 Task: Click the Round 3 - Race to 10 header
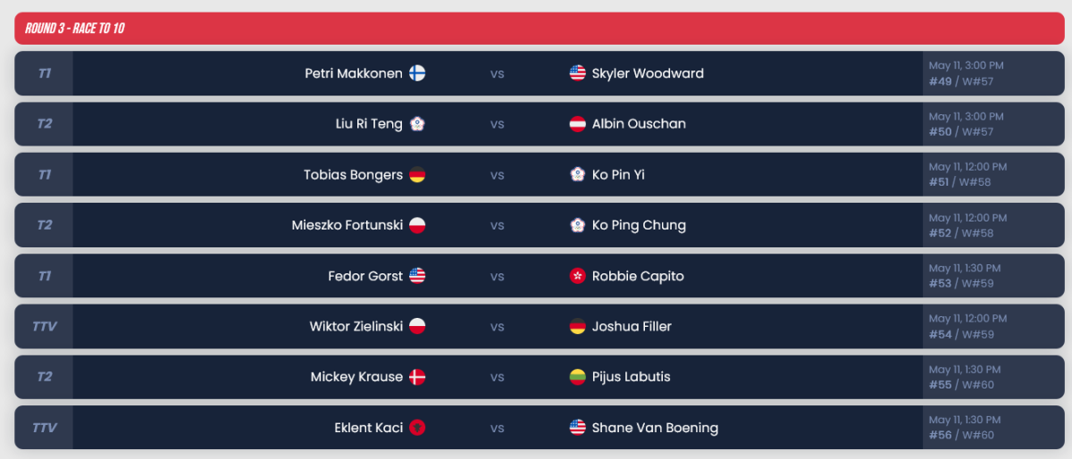tap(75, 29)
